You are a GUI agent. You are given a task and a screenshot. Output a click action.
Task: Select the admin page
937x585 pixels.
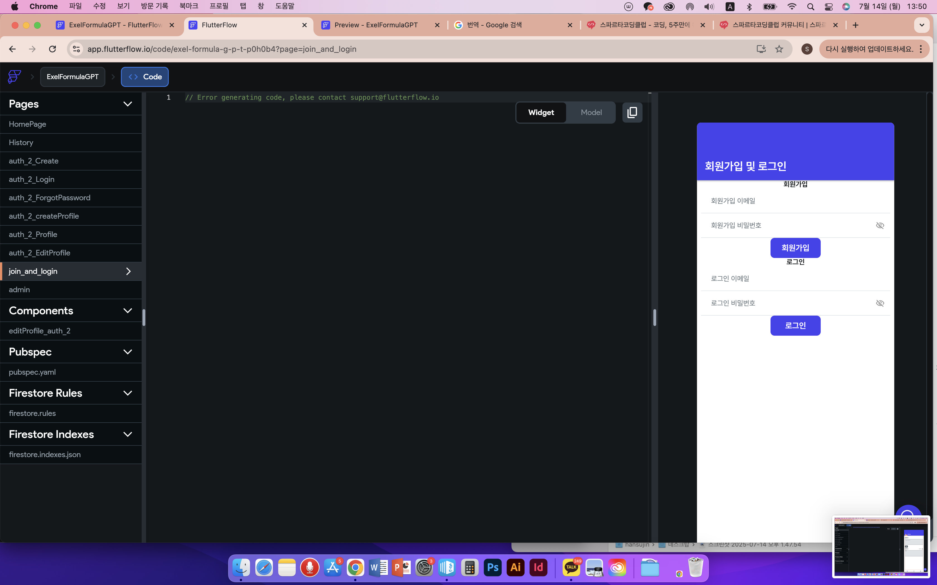click(x=71, y=290)
